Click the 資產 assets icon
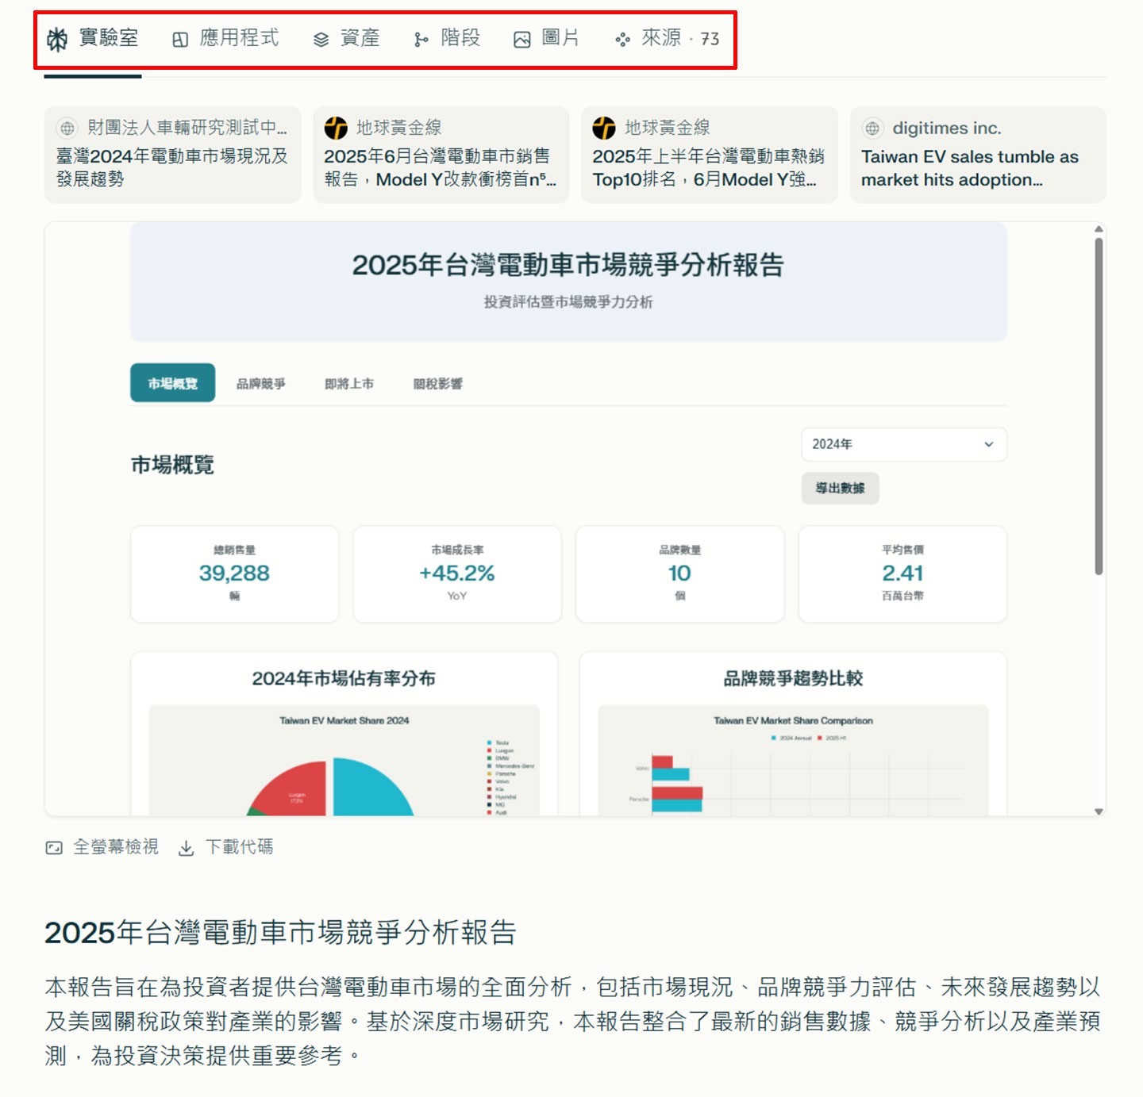1143x1097 pixels. pos(319,36)
